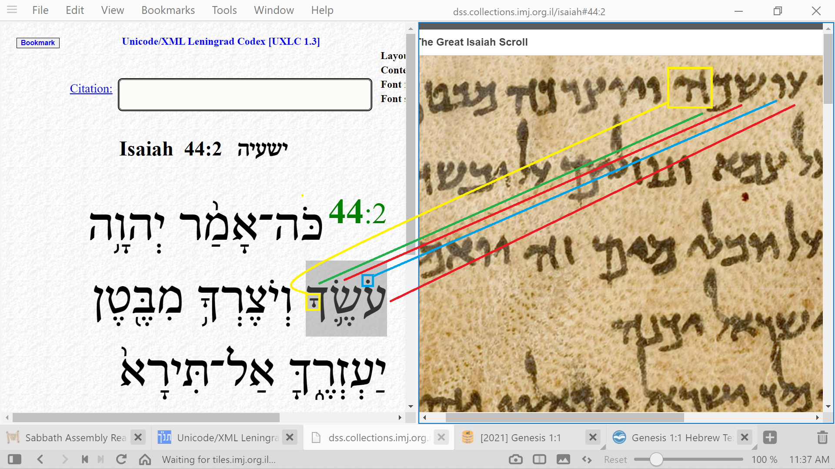
Task: Toggle the side panel icon
Action: (14, 459)
